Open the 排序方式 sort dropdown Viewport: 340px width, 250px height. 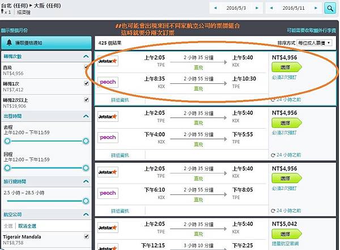click(314, 43)
